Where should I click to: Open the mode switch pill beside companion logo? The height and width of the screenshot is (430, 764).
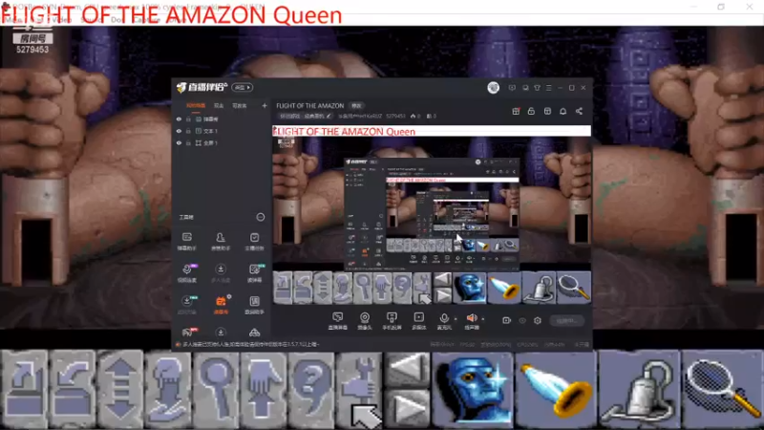pos(243,87)
